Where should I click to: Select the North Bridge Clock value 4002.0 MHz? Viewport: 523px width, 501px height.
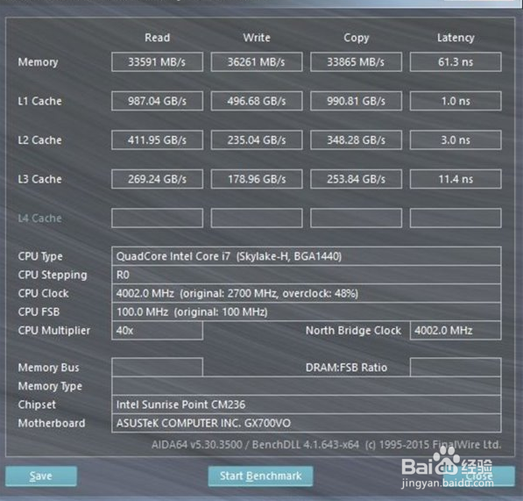pyautogui.click(x=456, y=331)
